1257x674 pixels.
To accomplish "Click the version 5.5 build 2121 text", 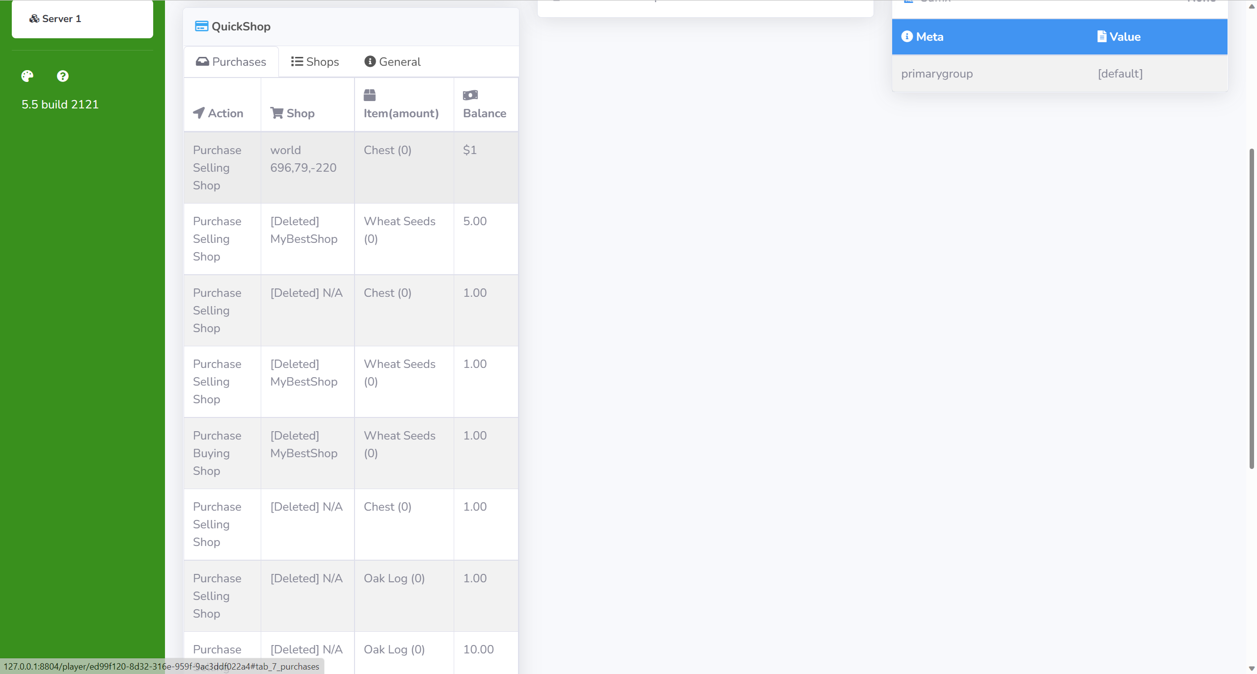I will [x=60, y=104].
